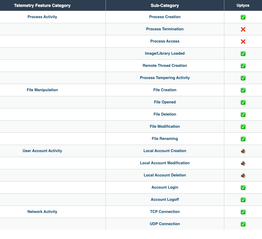The width and height of the screenshot is (262, 239).
Task: Click the log icon for Local Account Creation
Action: pos(243,151)
